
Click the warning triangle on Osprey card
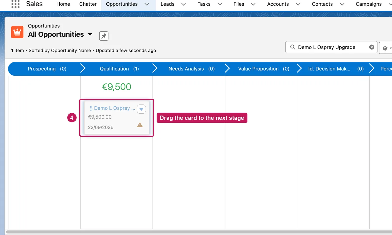point(140,125)
